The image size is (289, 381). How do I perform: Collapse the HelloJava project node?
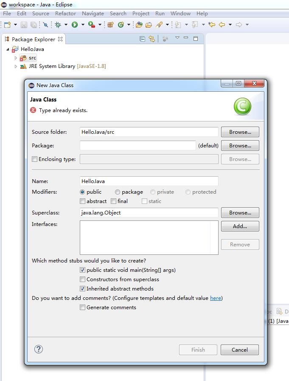tap(8, 49)
